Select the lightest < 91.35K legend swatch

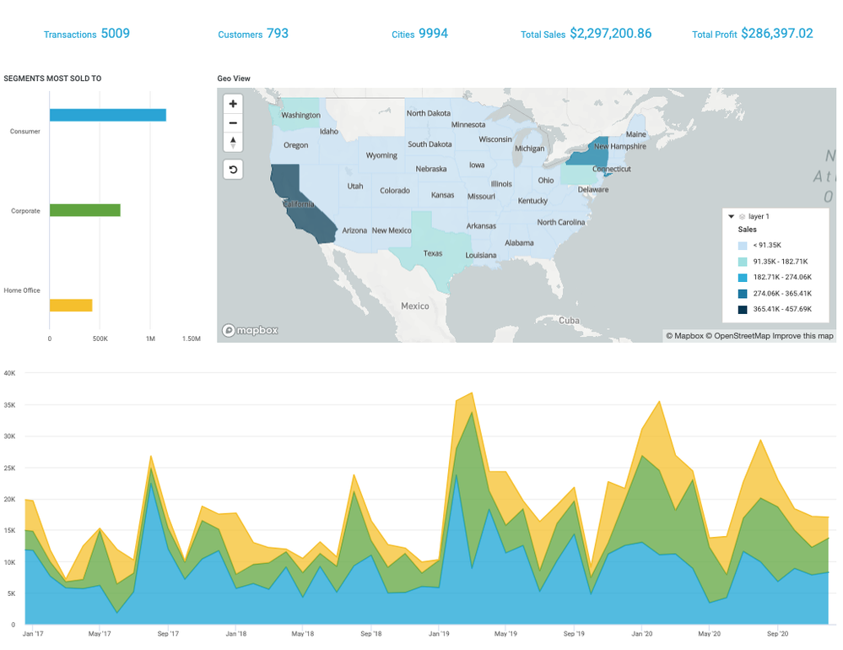point(743,246)
